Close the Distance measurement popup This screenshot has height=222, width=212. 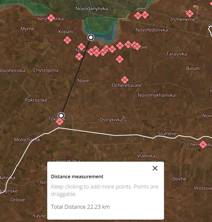155,169
